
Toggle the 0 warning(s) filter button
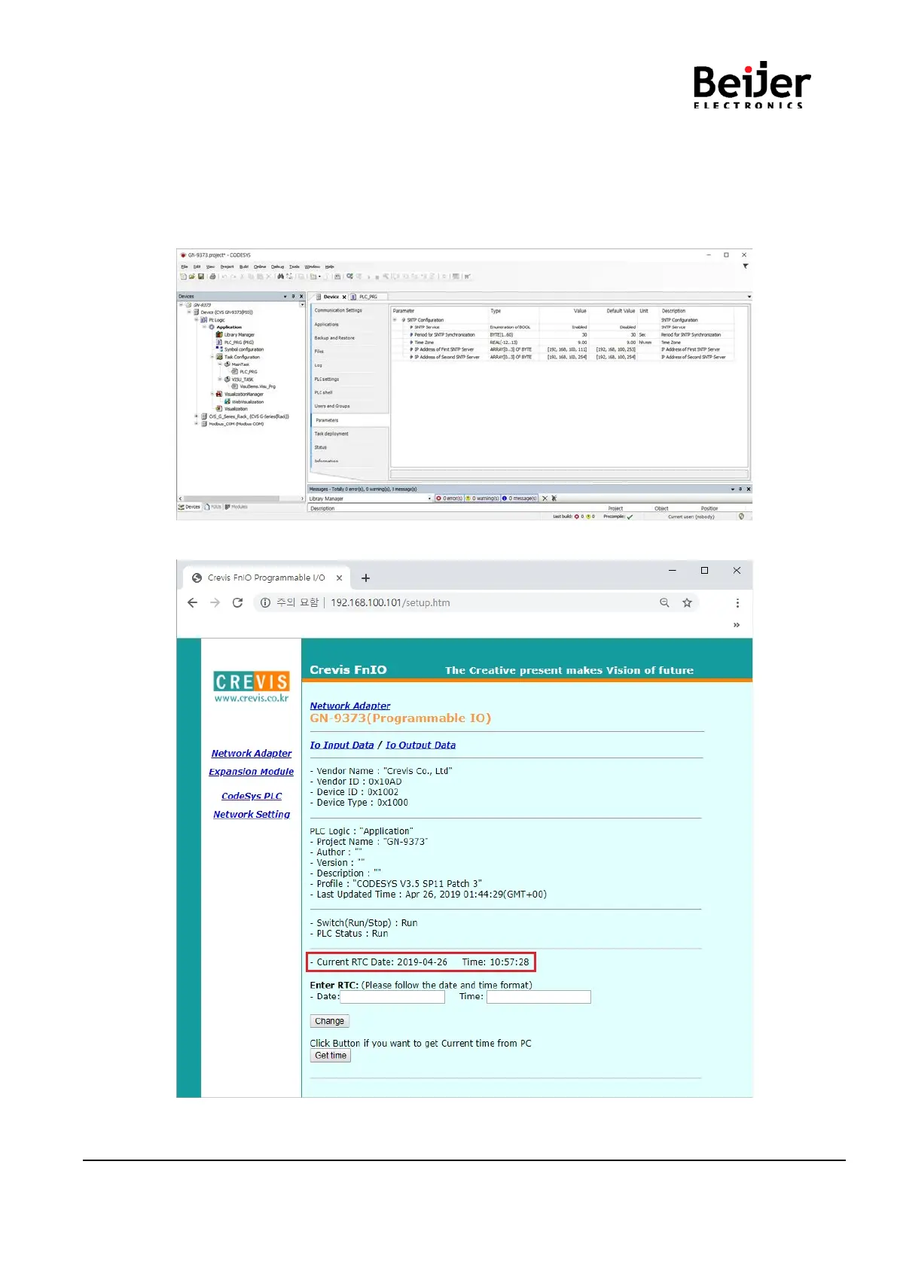click(481, 498)
